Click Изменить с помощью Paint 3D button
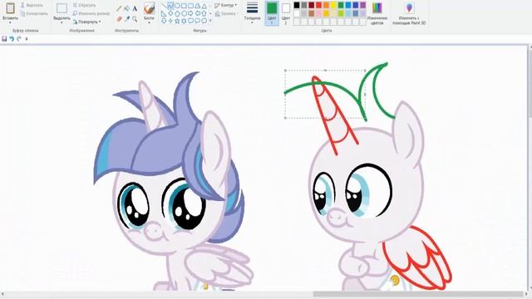Viewport: 532px width, 299px height. 409,13
